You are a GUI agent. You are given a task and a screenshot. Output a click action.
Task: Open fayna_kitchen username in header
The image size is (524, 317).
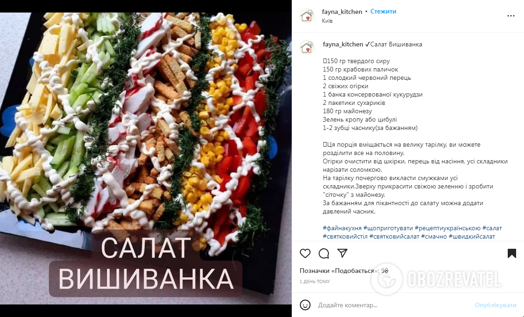coord(342,12)
